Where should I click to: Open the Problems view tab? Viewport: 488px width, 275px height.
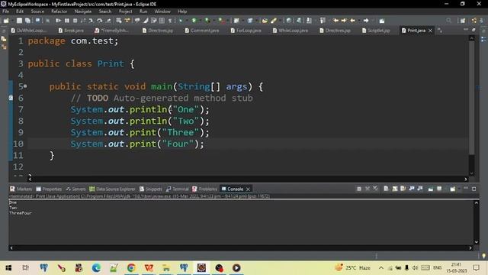(204, 189)
